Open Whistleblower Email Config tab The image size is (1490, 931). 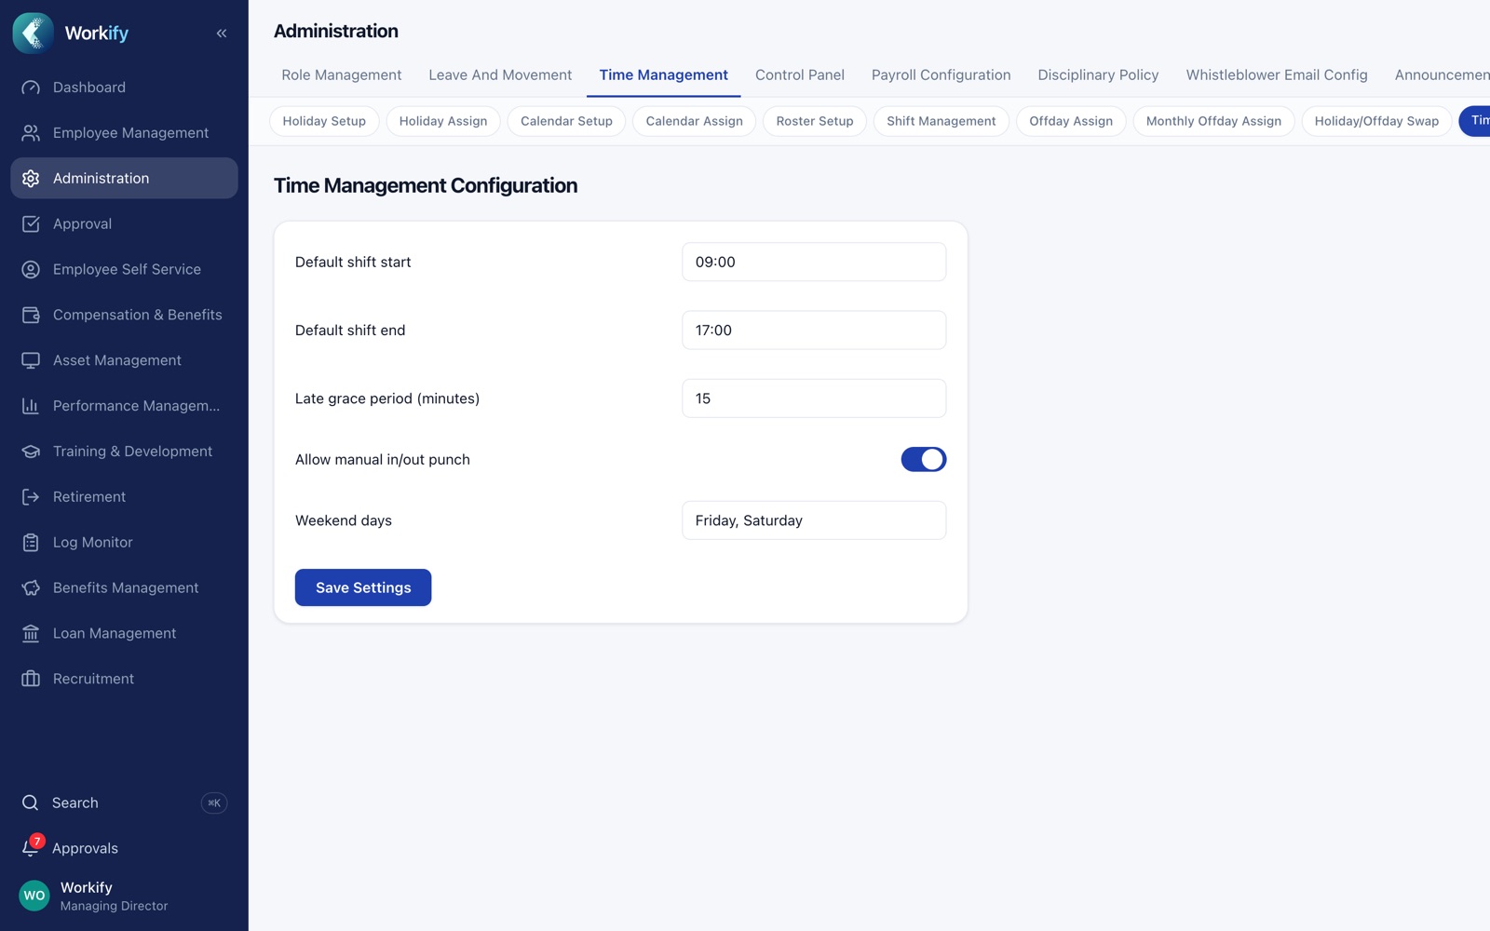(1277, 75)
